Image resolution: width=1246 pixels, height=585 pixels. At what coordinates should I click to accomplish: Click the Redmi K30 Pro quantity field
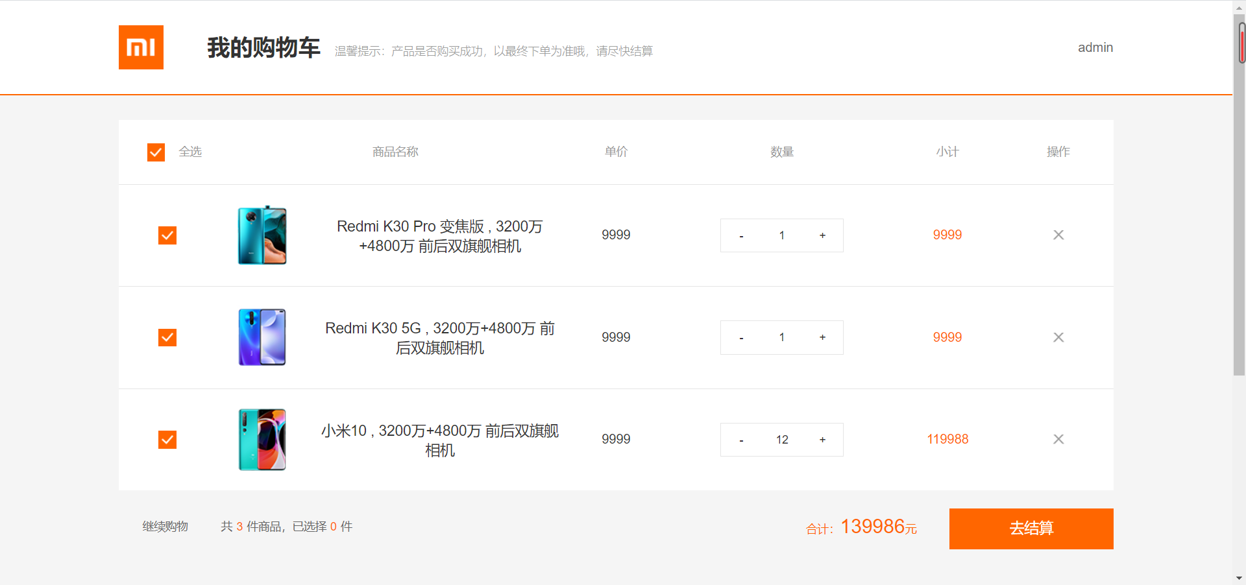(x=782, y=235)
